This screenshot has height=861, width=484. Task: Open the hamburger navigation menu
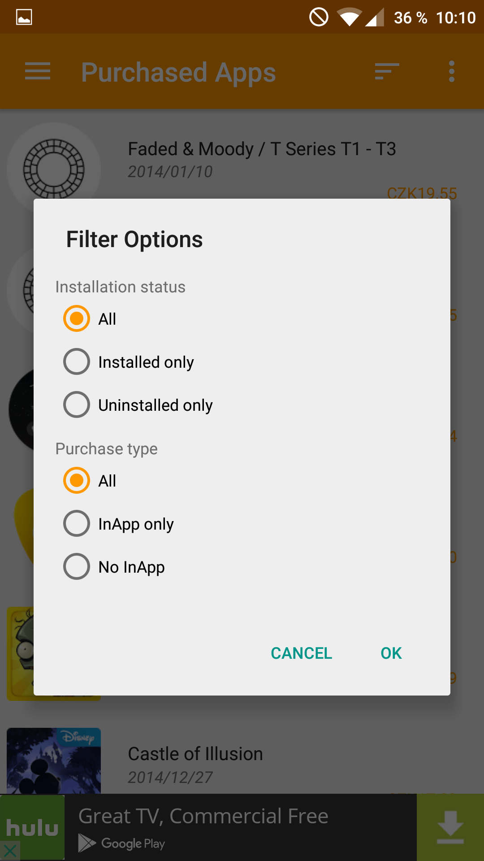38,72
